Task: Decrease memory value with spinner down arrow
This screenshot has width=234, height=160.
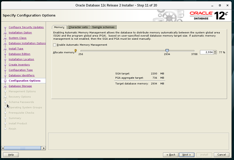Action: pos(215,53)
